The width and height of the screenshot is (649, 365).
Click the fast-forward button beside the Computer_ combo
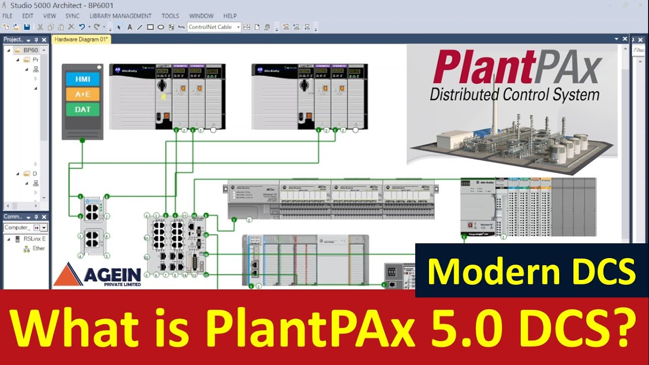point(37,228)
